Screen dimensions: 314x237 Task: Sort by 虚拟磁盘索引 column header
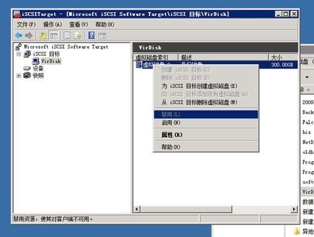point(156,57)
